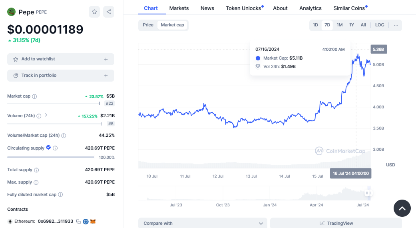Open the News tab
Screen dimensions: 416x228
[207, 8]
